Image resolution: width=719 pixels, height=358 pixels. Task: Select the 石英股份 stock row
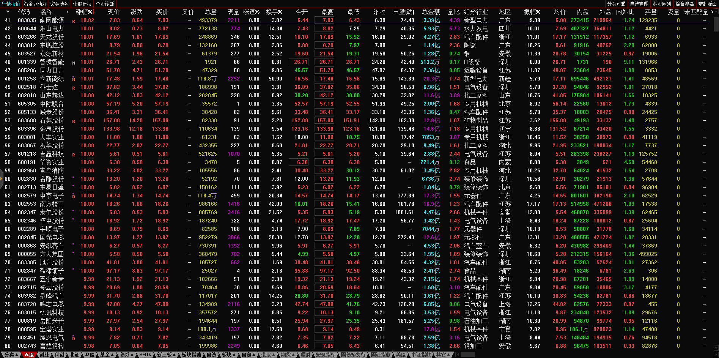pyautogui.click(x=52, y=120)
